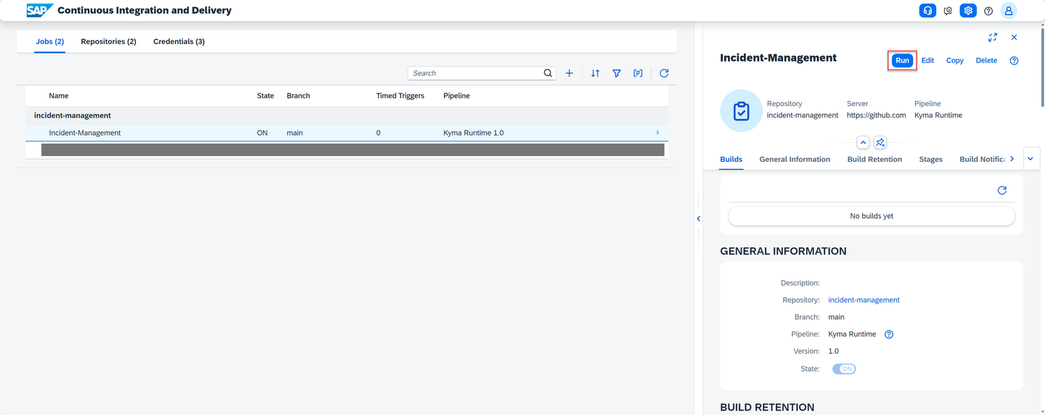Open the tabs overflow dropdown
The width and height of the screenshot is (1045, 415).
point(1030,159)
